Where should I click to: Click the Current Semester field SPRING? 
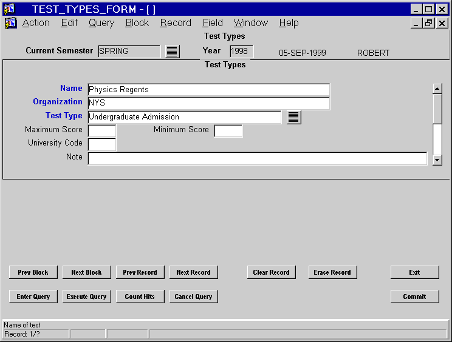pyautogui.click(x=129, y=52)
